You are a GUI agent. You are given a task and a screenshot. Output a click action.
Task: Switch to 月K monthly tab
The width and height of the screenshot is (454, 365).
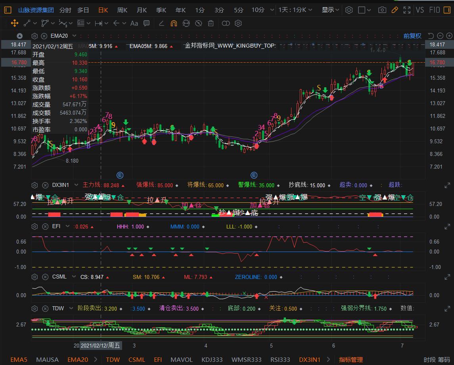pos(142,10)
